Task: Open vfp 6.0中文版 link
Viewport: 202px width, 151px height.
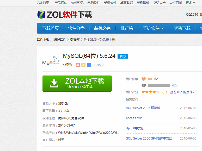Action: [135, 128]
